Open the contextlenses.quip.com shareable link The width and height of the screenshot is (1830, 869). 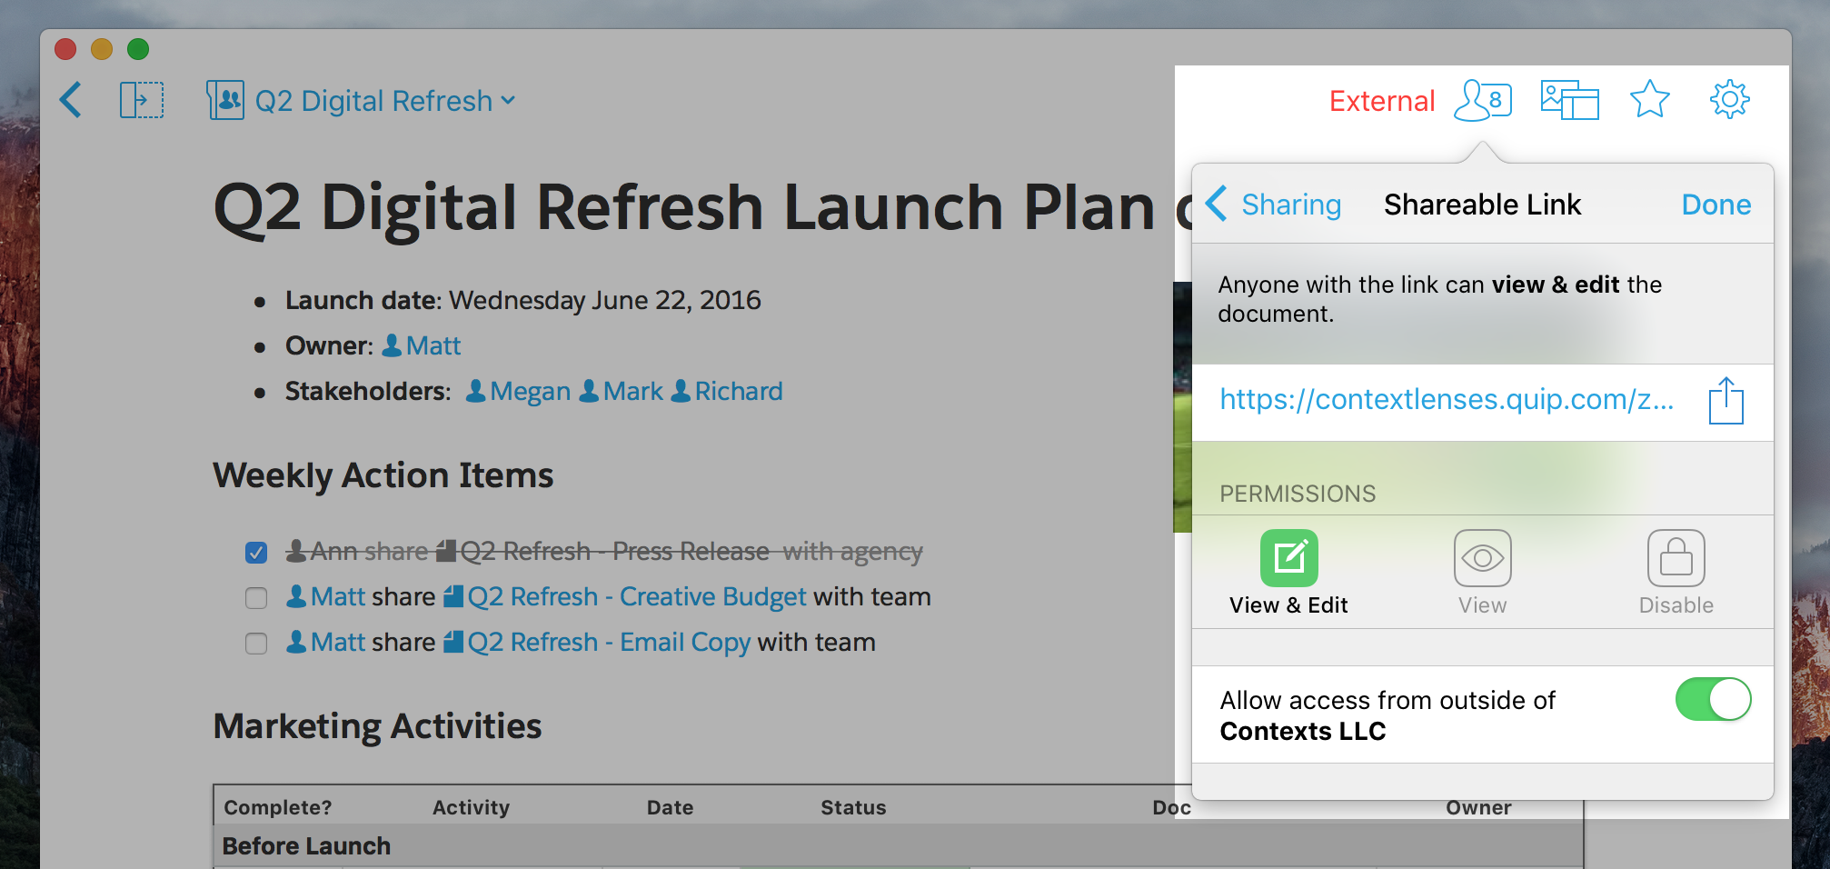[x=1446, y=400]
